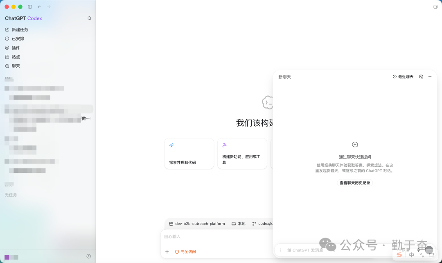This screenshot has height=263, width=442.
Task: Click the 插件 icon in sidebar
Action: pyautogui.click(x=7, y=48)
